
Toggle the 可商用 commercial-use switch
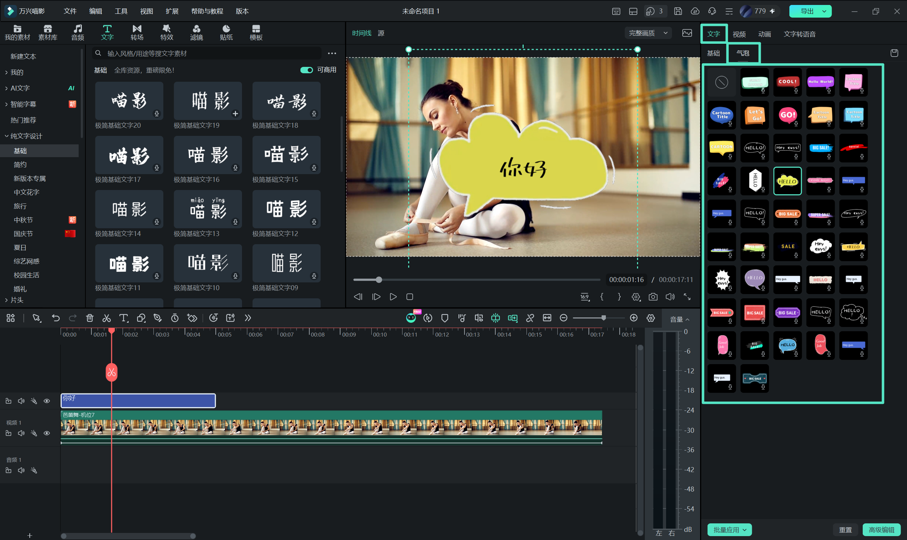306,70
